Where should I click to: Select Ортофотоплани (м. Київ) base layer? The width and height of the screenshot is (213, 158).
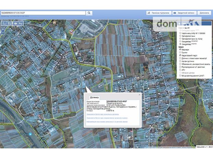coord(180,38)
